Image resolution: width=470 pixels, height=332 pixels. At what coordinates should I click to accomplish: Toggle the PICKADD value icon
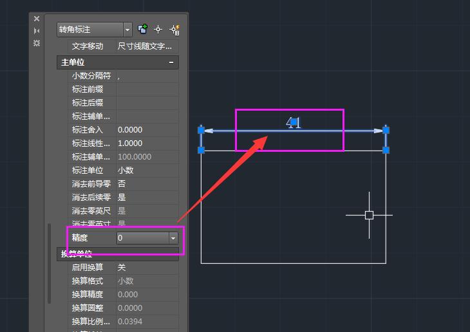143,29
